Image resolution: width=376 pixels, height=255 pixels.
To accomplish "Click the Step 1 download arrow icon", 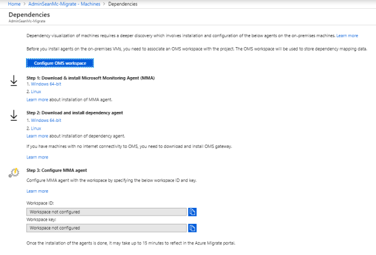I will tap(14, 81).
